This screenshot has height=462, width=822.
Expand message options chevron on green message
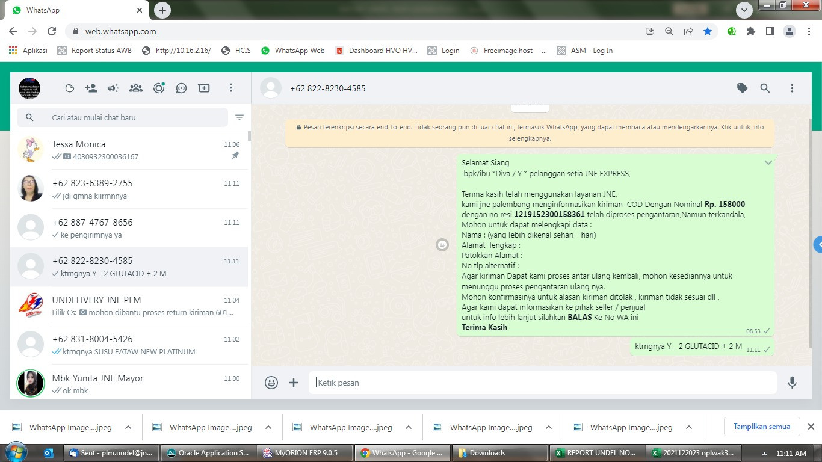click(x=768, y=162)
